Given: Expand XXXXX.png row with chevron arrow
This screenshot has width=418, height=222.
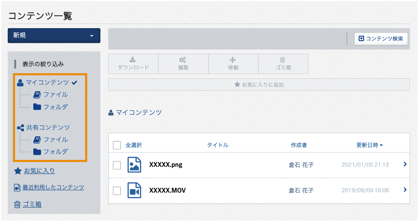Looking at the screenshot, I should pos(405,164).
